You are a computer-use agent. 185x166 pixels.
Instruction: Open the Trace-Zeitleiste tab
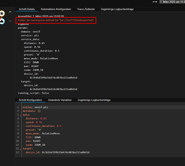click(86, 9)
